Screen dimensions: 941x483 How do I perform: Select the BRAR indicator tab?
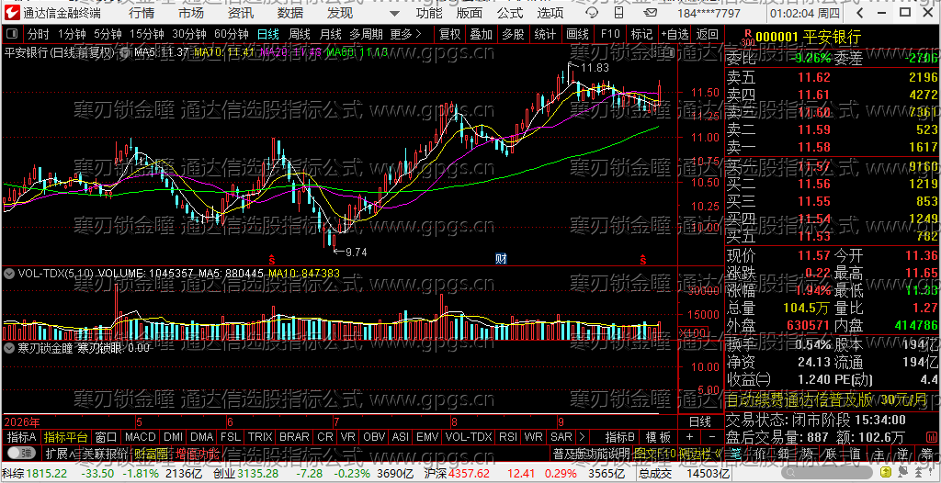pos(295,437)
